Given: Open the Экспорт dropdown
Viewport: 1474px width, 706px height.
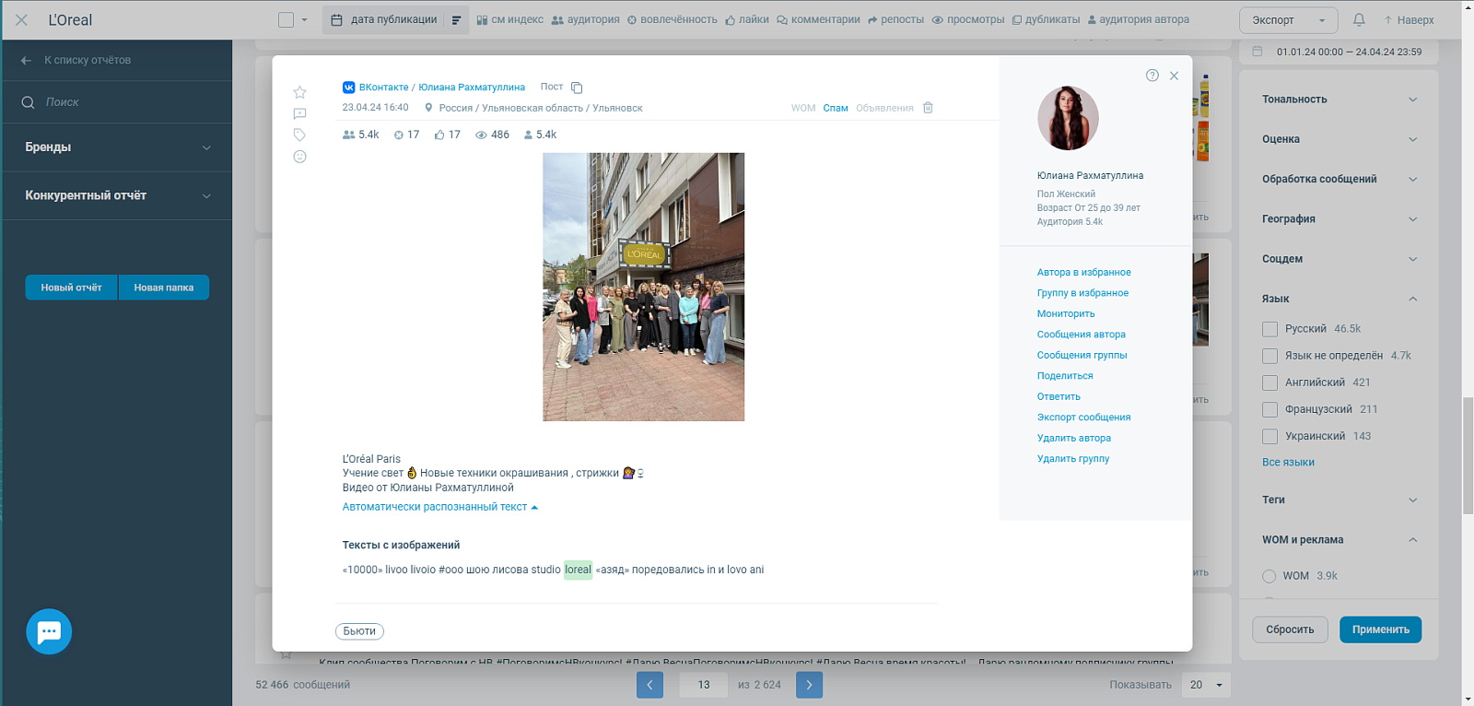Looking at the screenshot, I should click(1288, 20).
